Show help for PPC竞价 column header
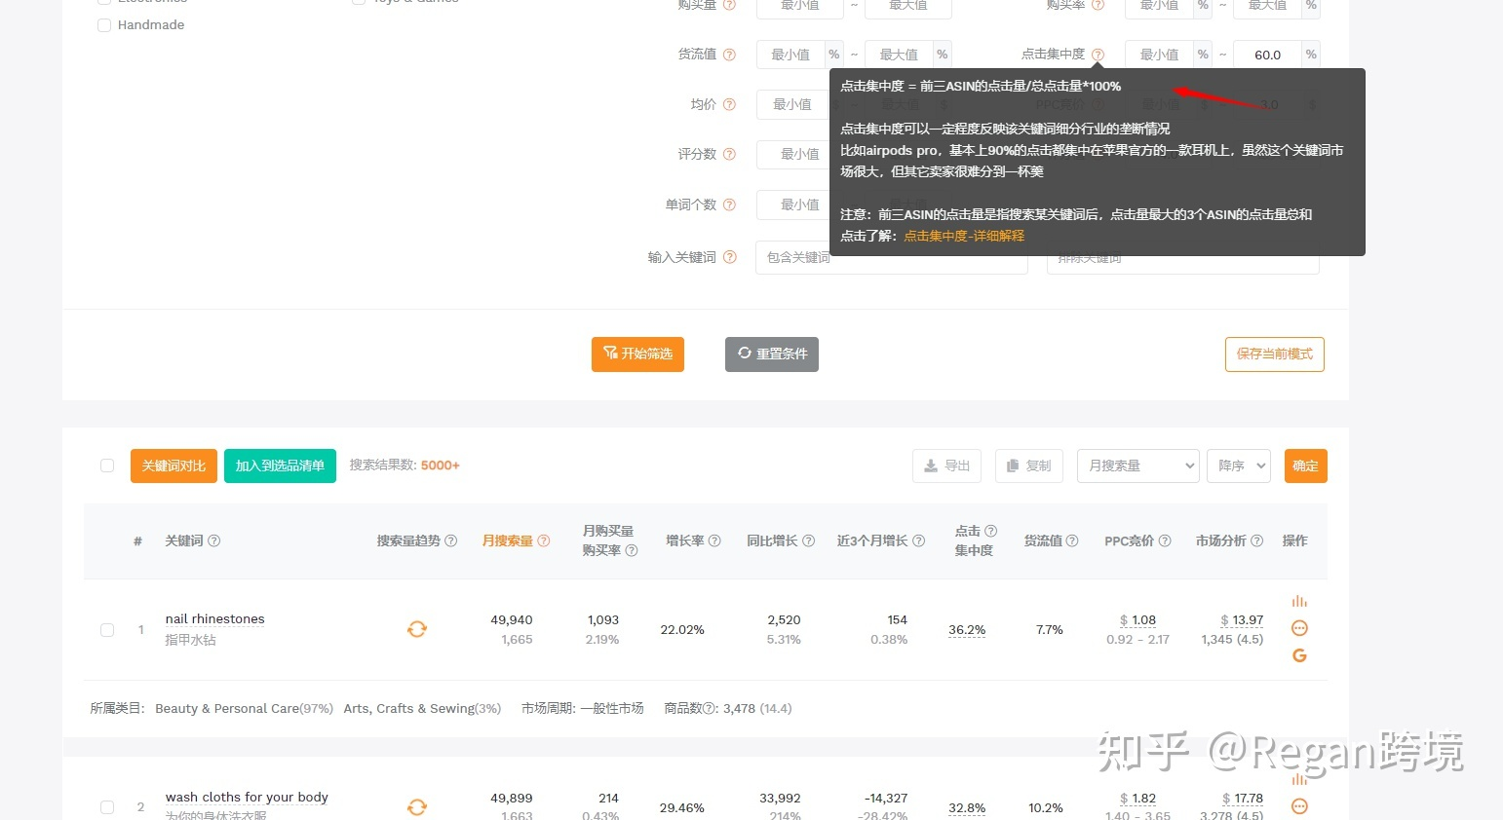This screenshot has width=1503, height=820. point(1165,540)
